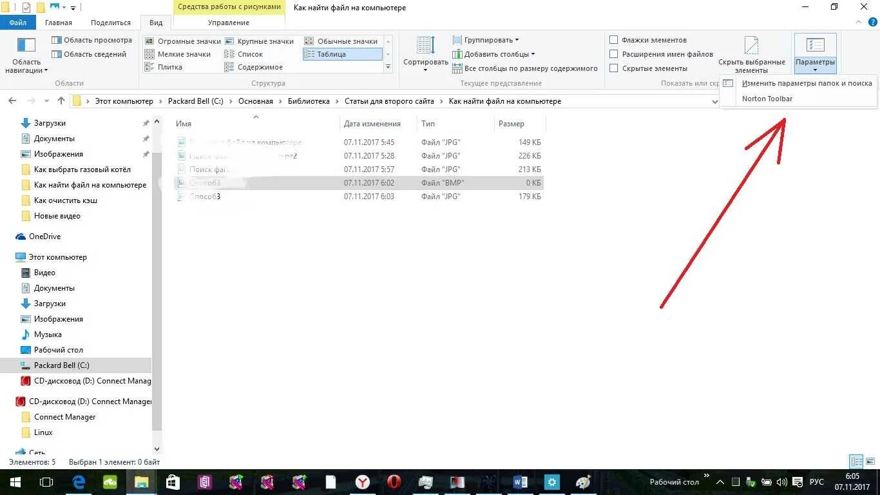Select file dated 07.11.2017 5:45
Screen dimensions: 880x495
pos(359,142)
